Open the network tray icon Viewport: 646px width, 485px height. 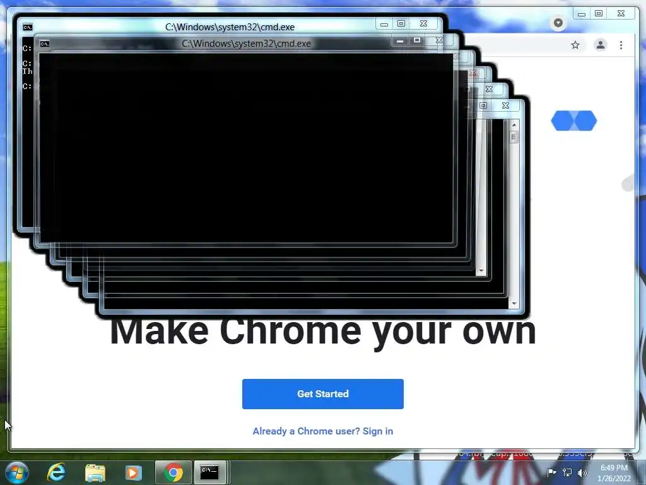567,472
